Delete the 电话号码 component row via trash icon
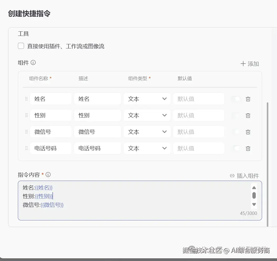 [x=248, y=148]
